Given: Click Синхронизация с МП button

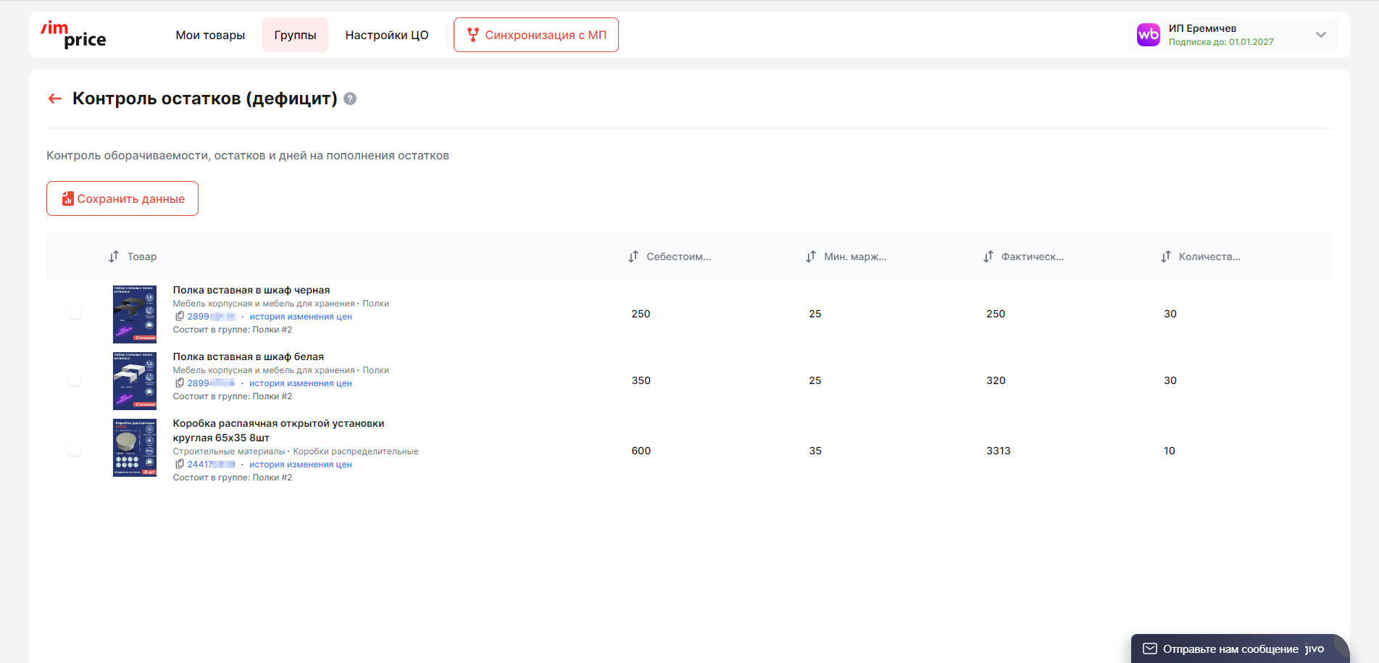Looking at the screenshot, I should tap(536, 35).
